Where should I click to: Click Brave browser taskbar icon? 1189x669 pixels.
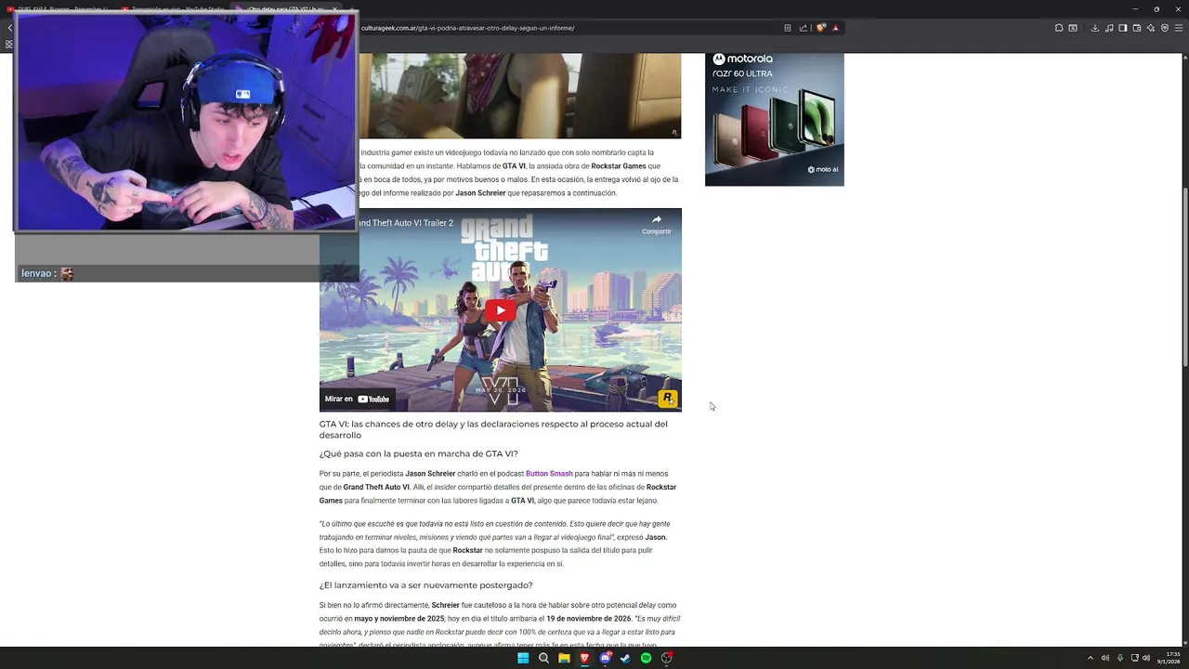[x=584, y=658]
